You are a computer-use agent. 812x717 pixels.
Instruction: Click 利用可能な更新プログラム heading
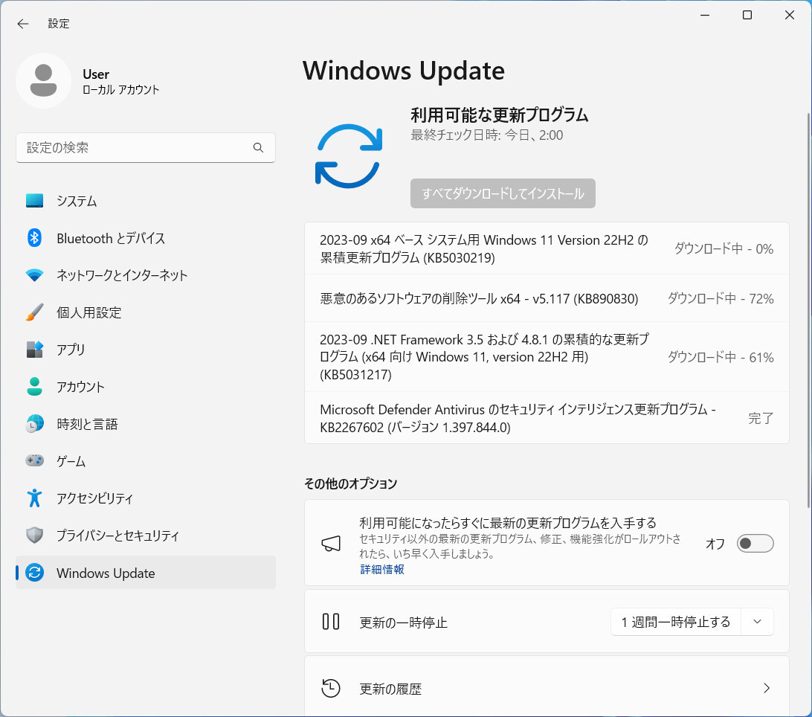(x=499, y=115)
